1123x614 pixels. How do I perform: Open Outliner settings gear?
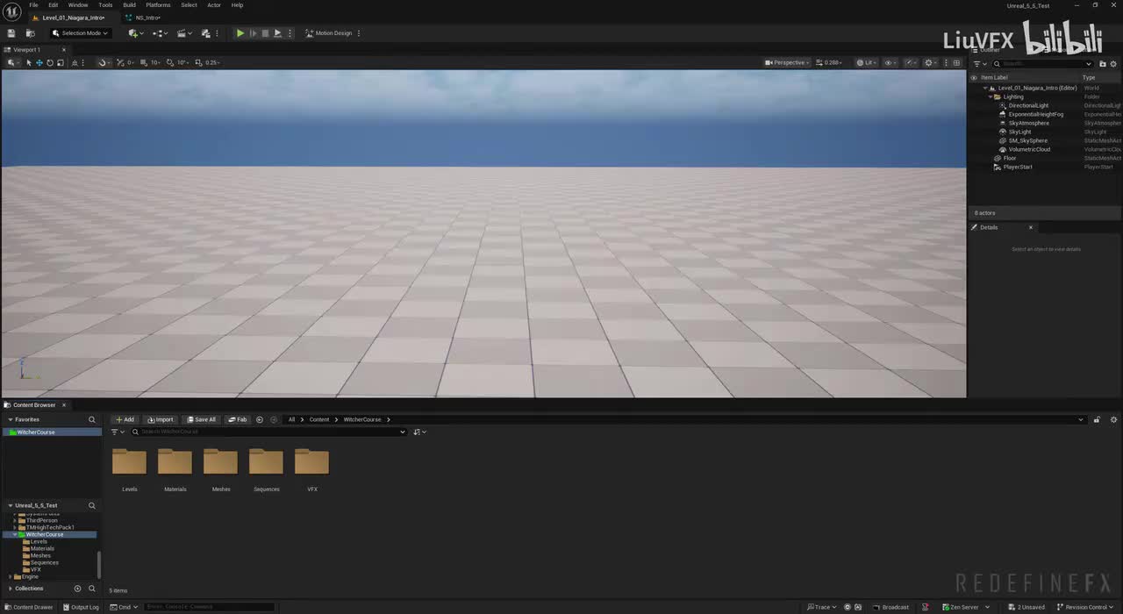(1114, 63)
